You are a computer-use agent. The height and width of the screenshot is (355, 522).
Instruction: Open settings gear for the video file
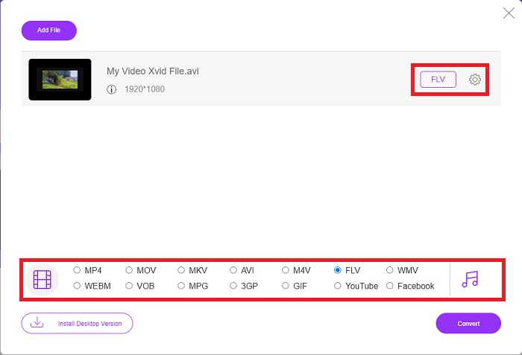pos(475,80)
